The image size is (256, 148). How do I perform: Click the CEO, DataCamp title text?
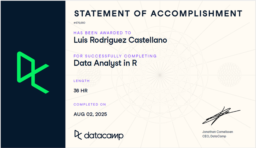(214, 136)
